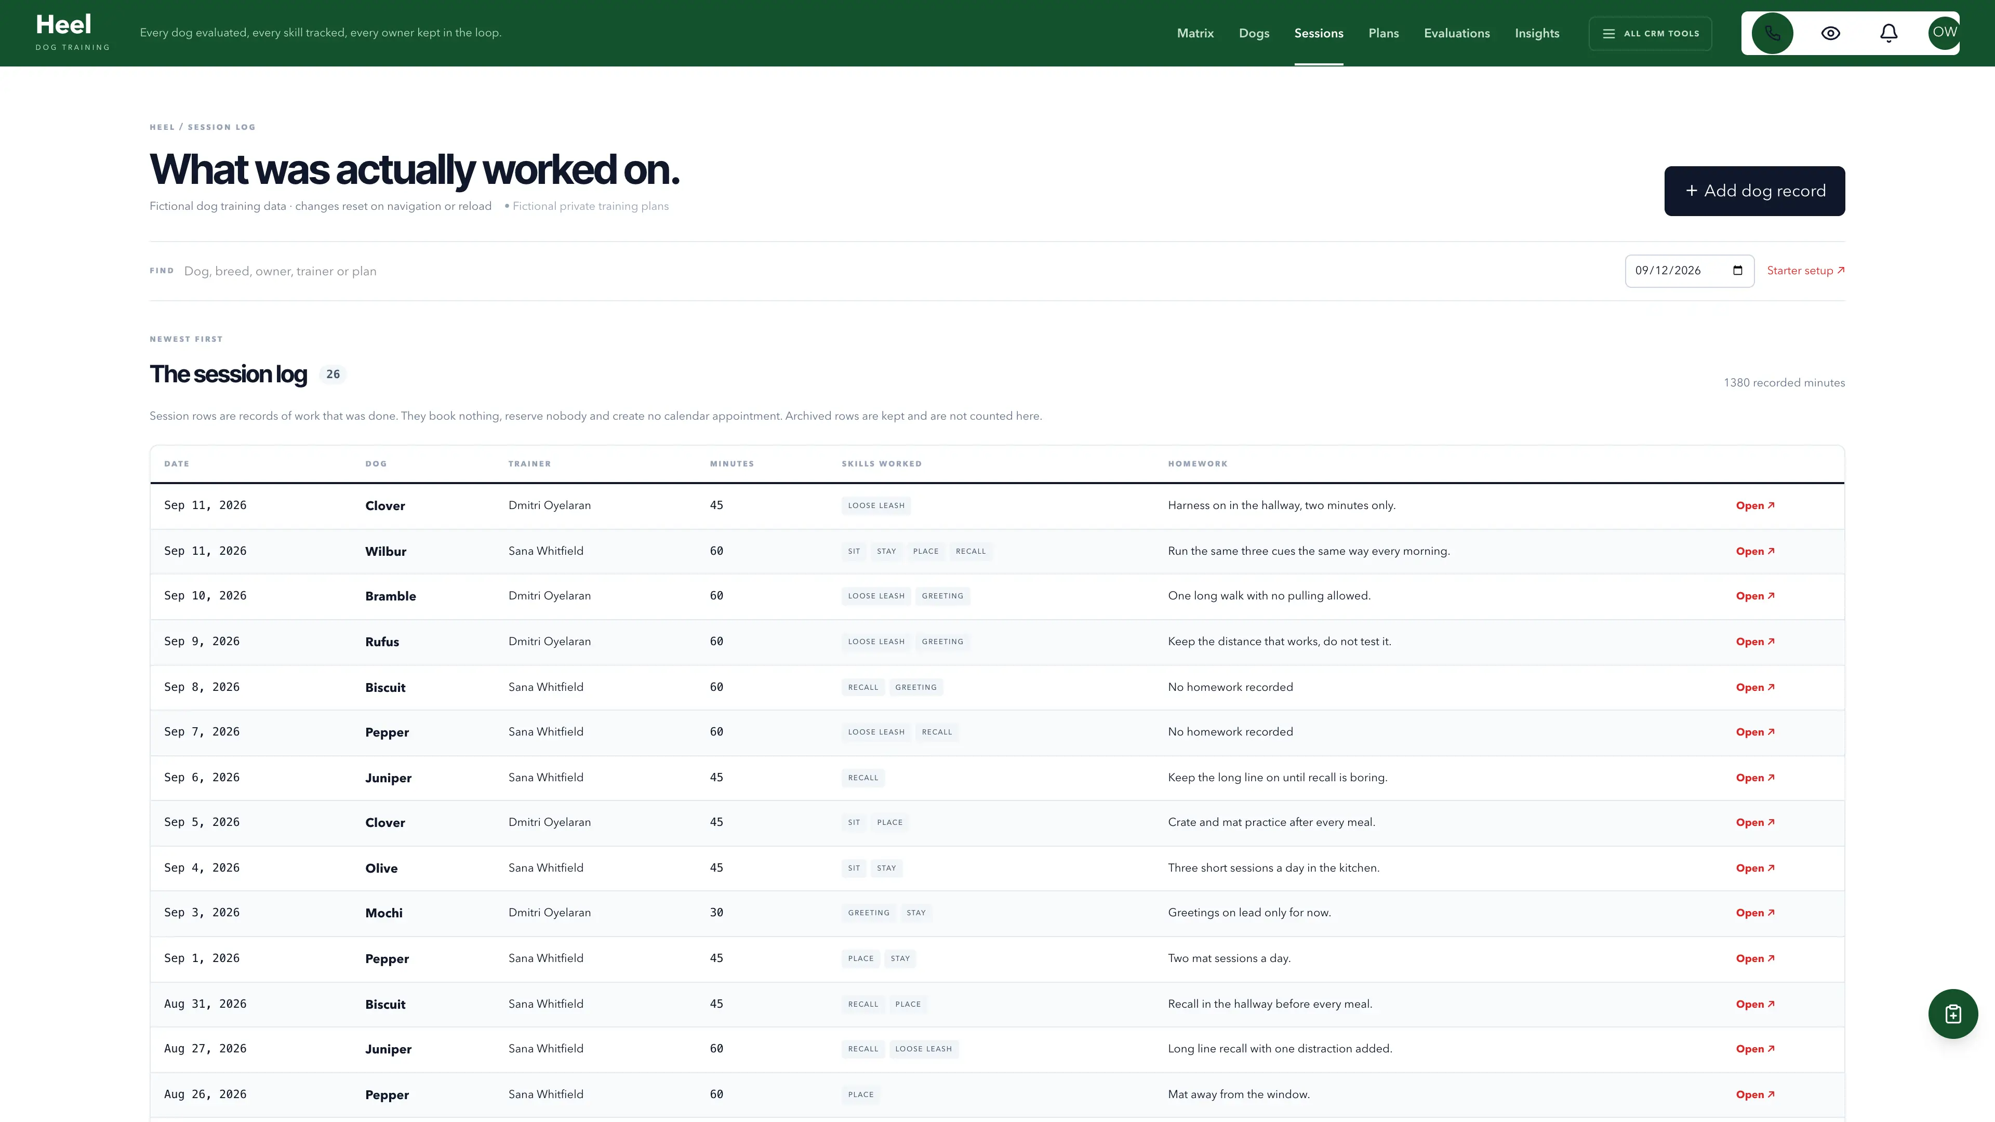
Task: Click the Add dog record button
Action: [x=1754, y=191]
